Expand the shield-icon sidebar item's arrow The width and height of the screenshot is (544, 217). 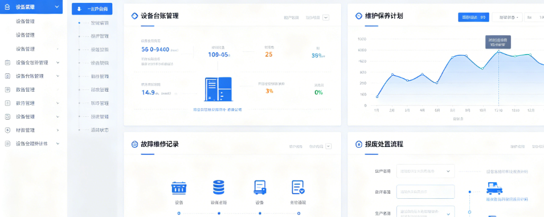pyautogui.click(x=58, y=130)
